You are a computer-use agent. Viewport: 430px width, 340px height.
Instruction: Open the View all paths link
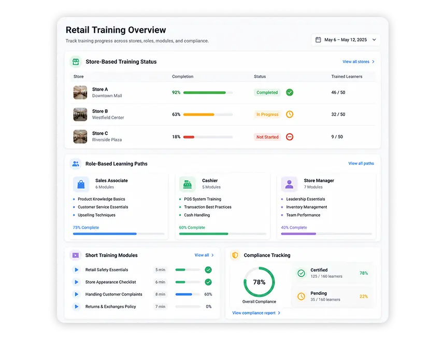click(x=361, y=163)
